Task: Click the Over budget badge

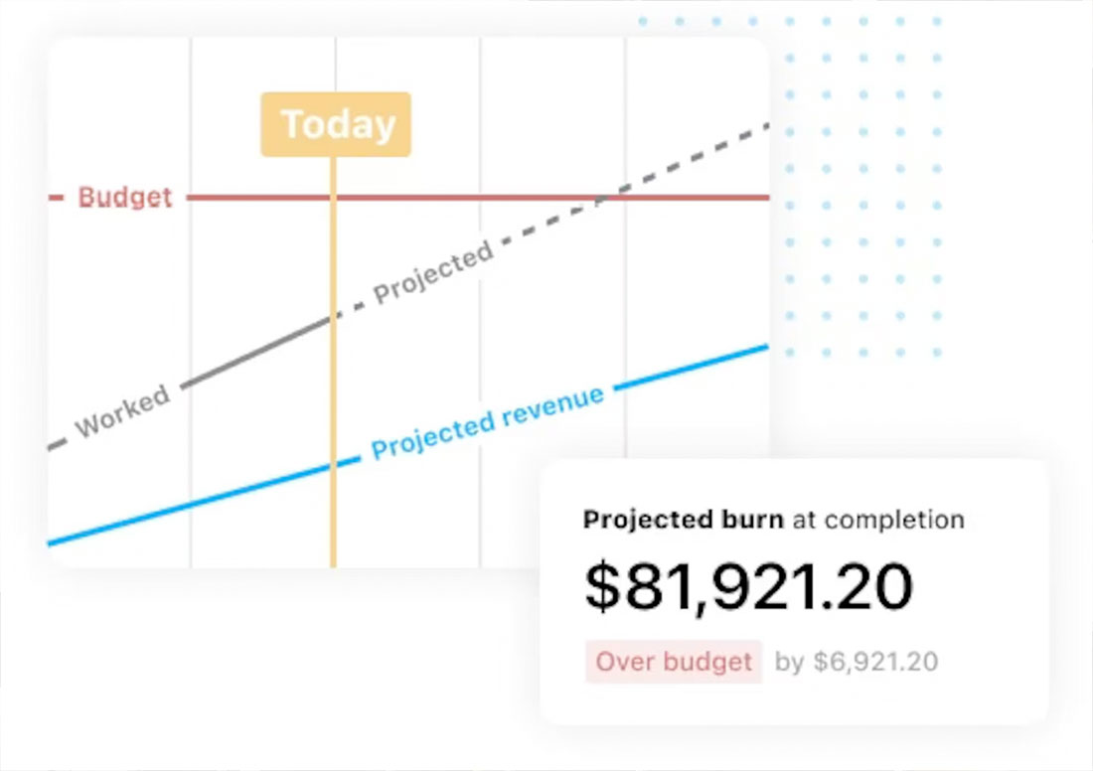Action: click(674, 662)
